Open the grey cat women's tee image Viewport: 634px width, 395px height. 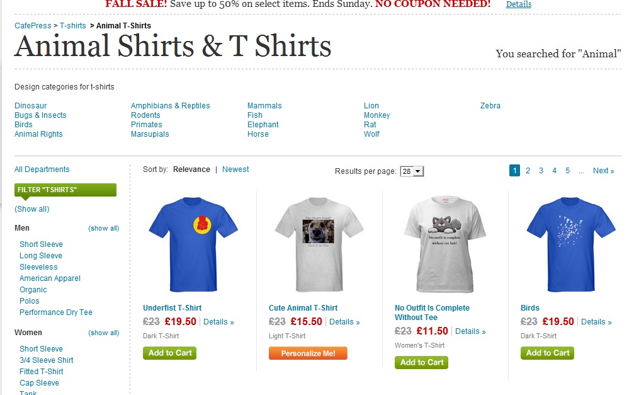click(x=444, y=244)
